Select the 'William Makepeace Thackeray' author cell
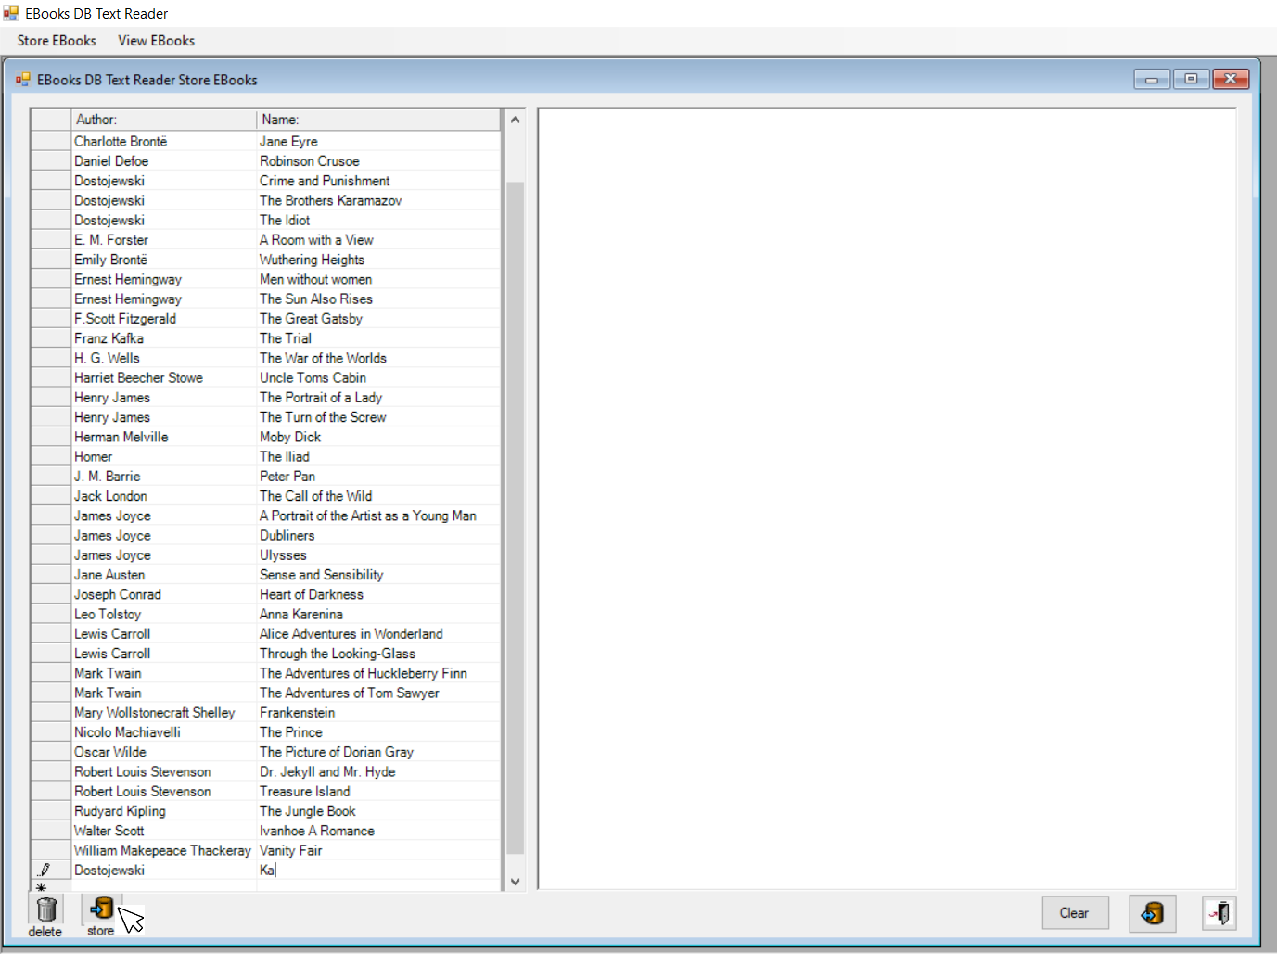The image size is (1277, 954). point(164,851)
